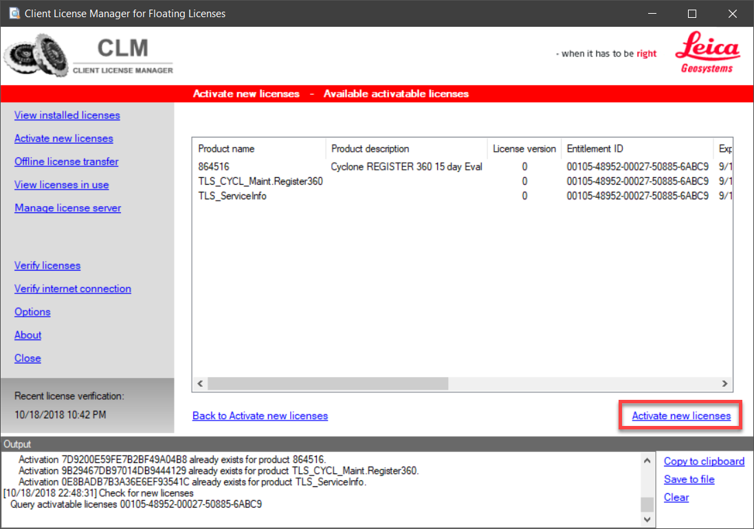Click the license table horizontal scrollbar thumb
Screen dimensions: 754x529
point(328,383)
